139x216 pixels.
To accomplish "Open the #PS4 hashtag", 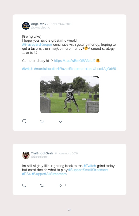I will [x=26, y=174].
